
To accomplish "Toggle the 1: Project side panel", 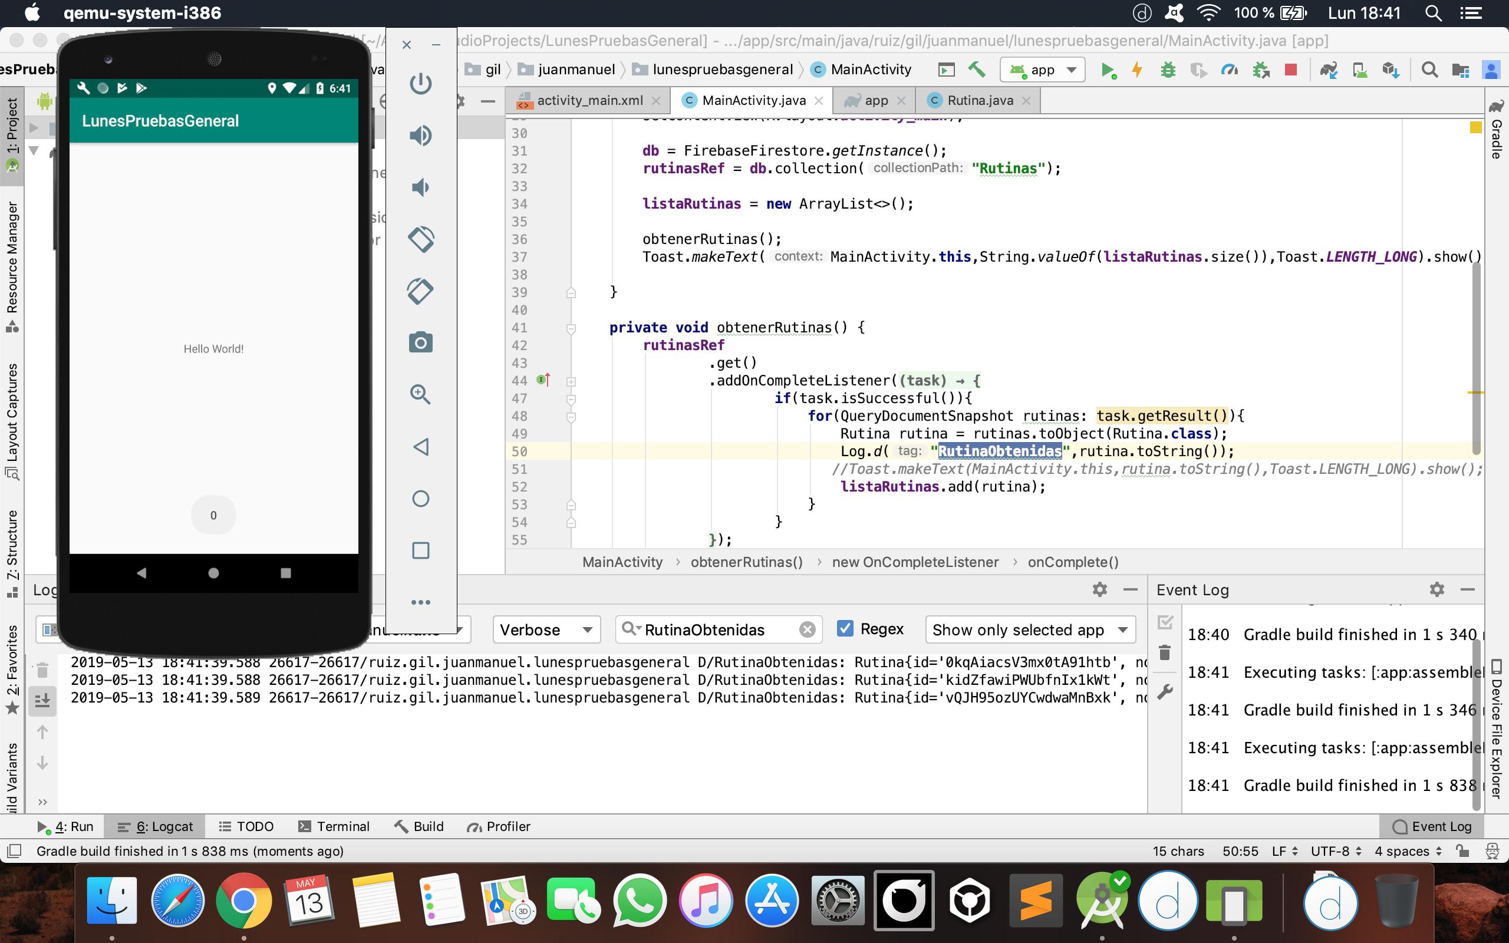I will (12, 135).
